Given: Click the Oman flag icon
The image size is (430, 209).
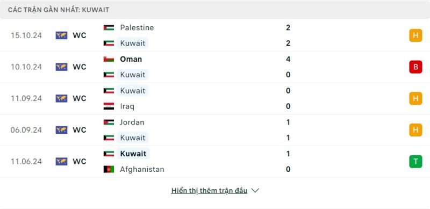Looking at the screenshot, I should [109, 59].
